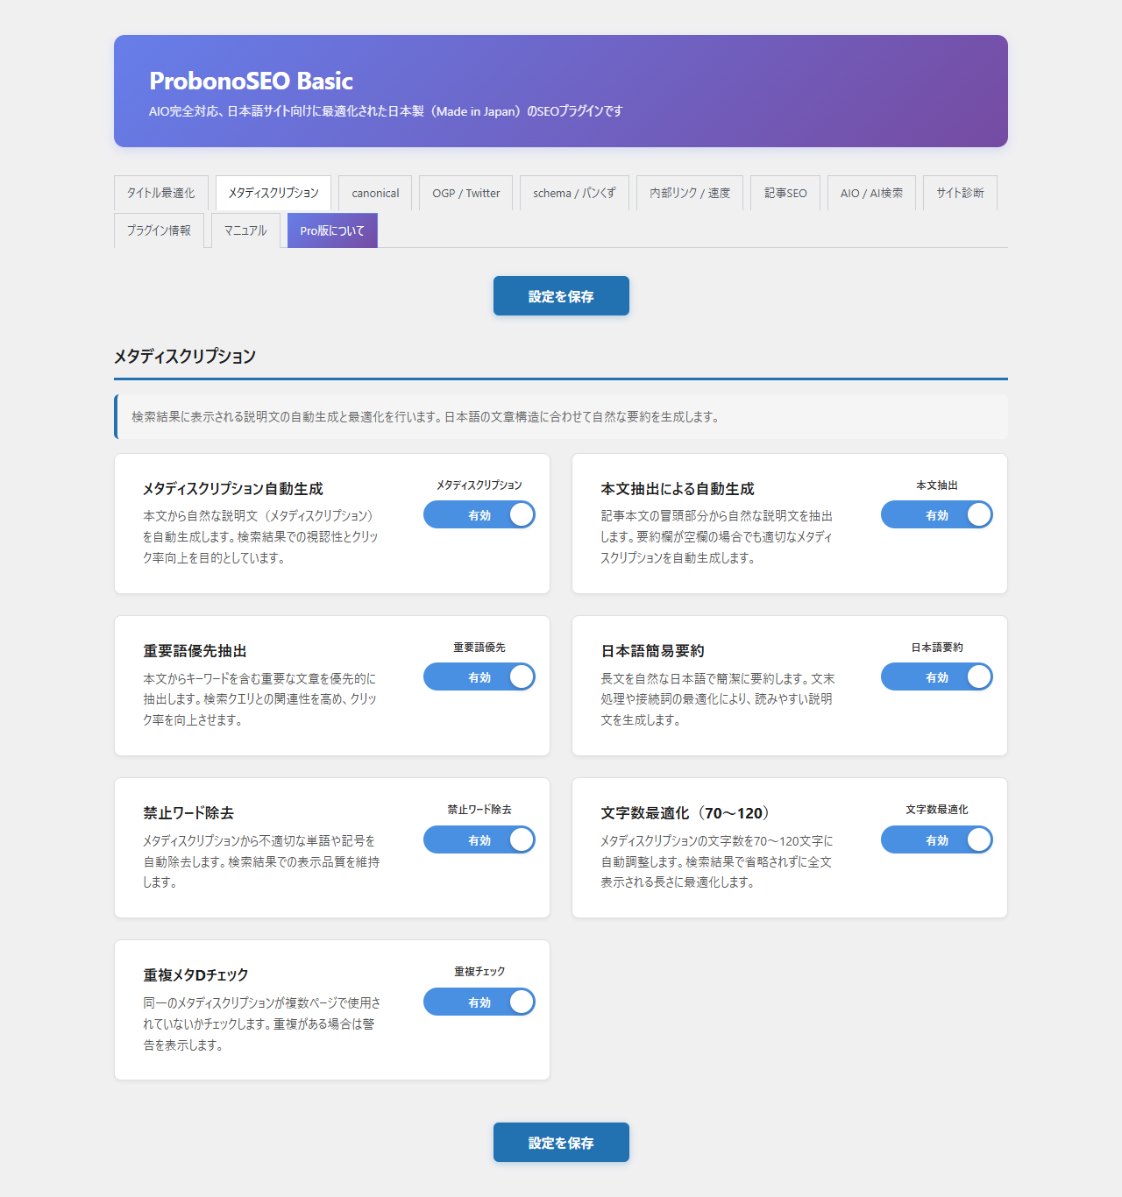
Task: Toggle メタディスクリプション自動生成 switch
Action: point(479,514)
